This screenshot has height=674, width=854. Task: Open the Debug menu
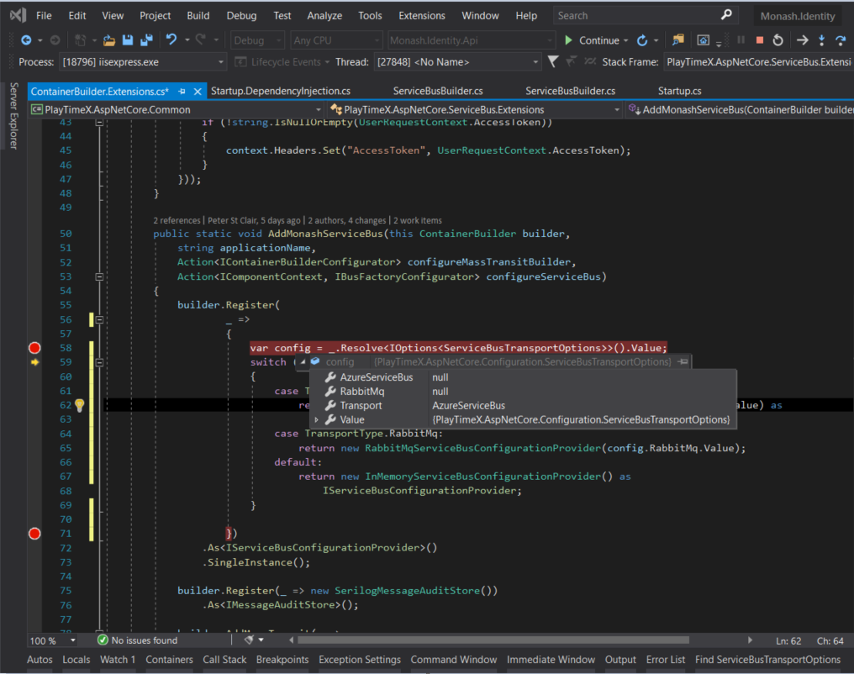241,15
